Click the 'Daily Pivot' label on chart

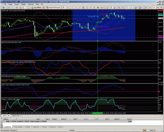click(x=104, y=27)
